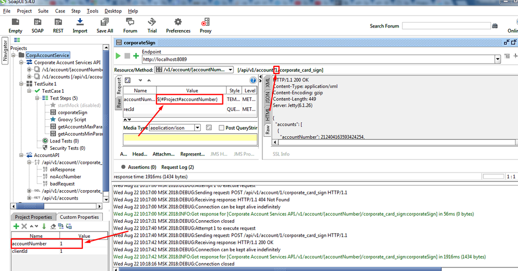The image size is (518, 271).
Task: Select the JSON response view tab
Action: 268,96
